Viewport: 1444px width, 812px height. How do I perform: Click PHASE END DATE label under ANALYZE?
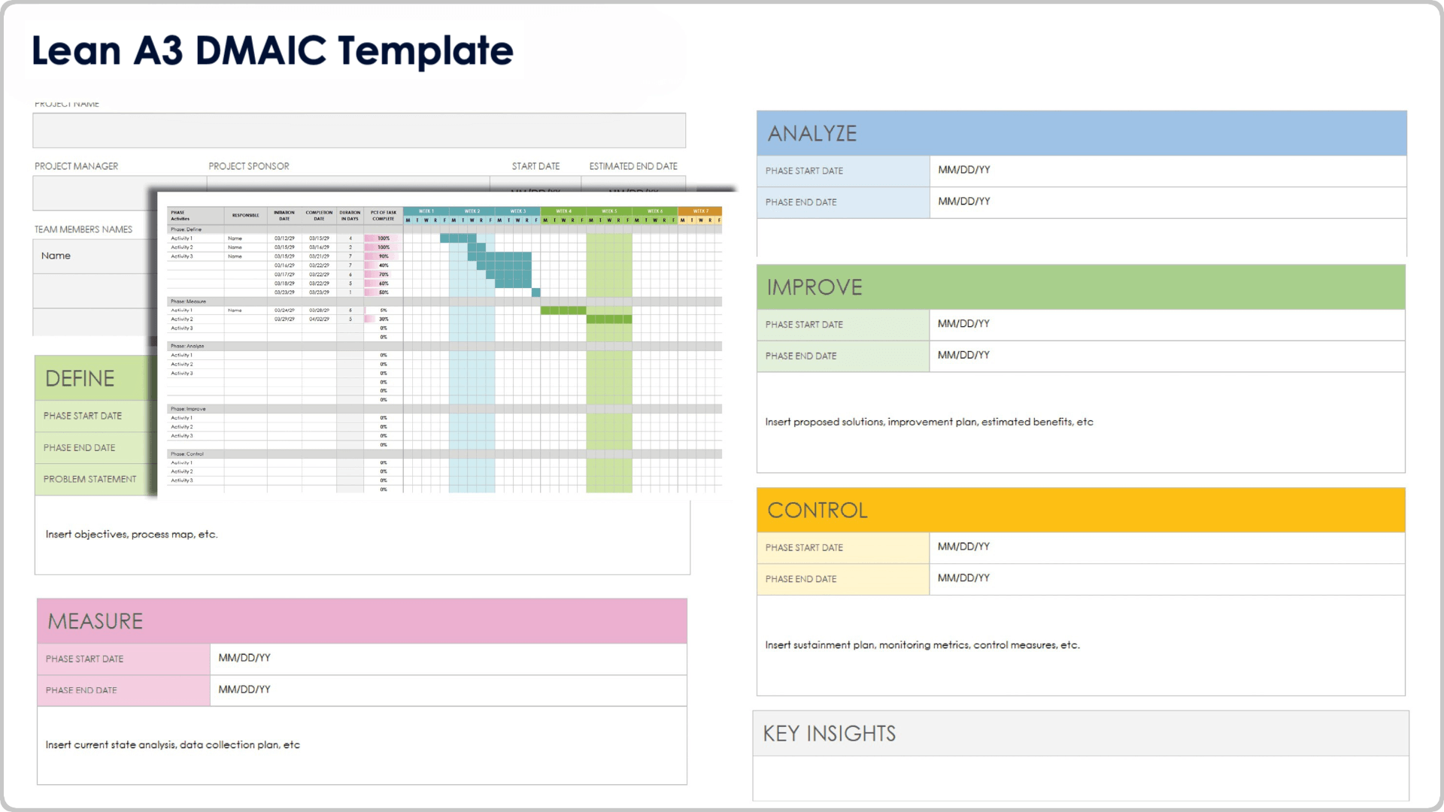coord(801,202)
